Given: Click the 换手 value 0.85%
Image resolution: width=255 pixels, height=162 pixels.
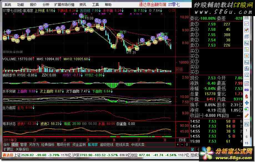Looking at the screenshot, I should [x=210, y=105].
